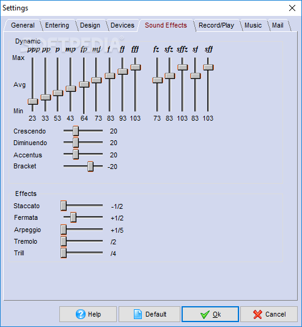Image resolution: width=302 pixels, height=327 pixels.
Task: Click the Avg scale label
Action: (x=20, y=85)
